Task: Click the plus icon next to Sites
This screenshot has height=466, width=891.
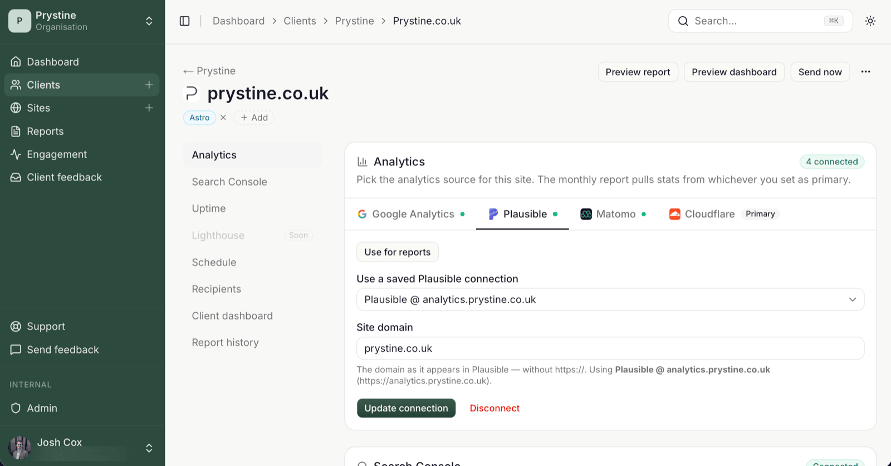Action: pyautogui.click(x=149, y=108)
